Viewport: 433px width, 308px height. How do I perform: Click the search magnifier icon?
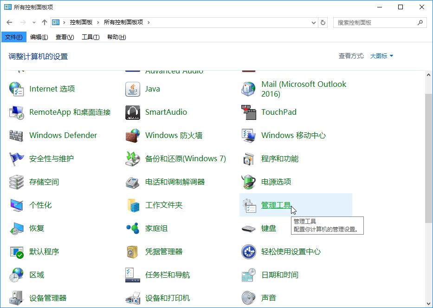(x=420, y=23)
